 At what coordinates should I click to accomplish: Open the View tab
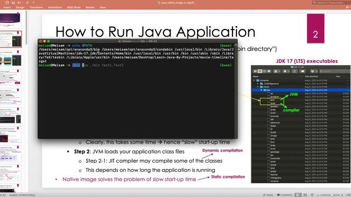103,7
